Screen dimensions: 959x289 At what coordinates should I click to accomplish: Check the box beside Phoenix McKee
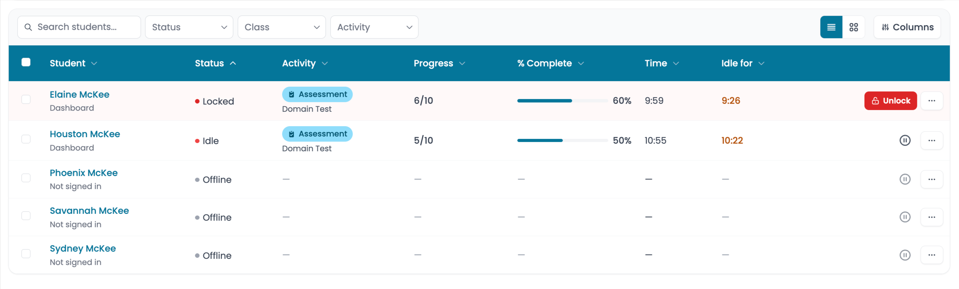pos(26,178)
